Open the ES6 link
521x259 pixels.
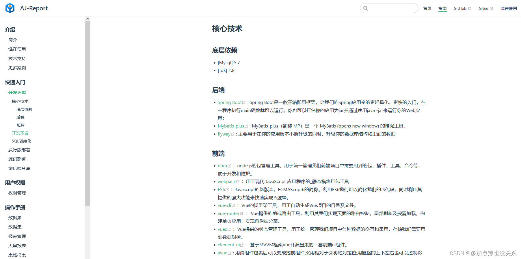coord(221,190)
